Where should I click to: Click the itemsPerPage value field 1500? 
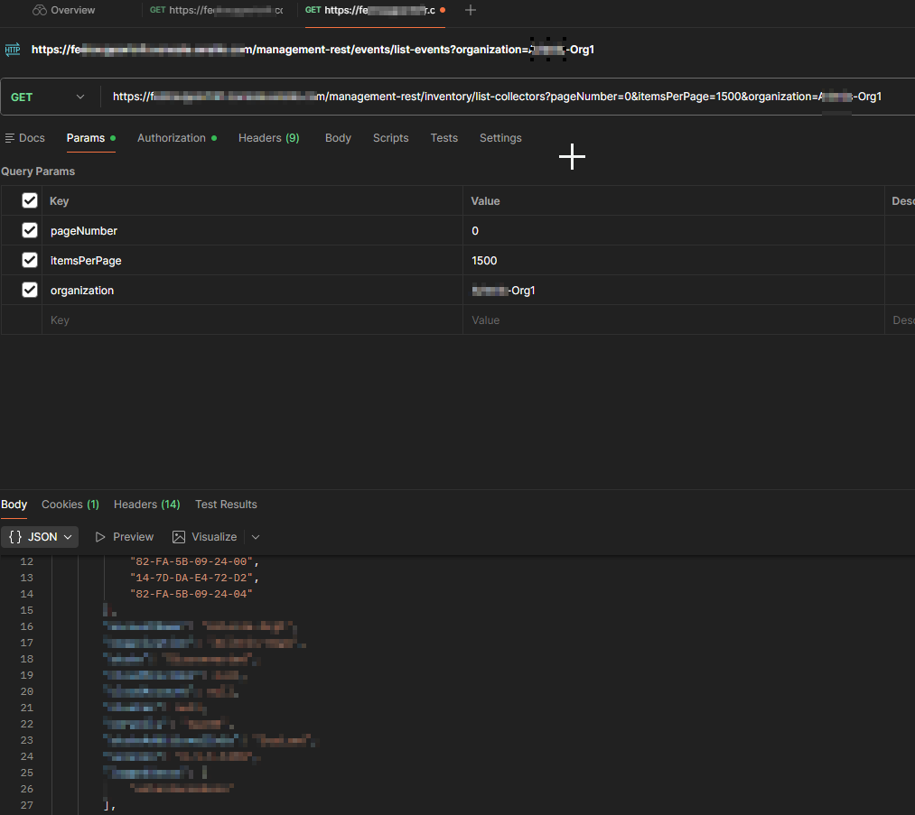(x=674, y=261)
